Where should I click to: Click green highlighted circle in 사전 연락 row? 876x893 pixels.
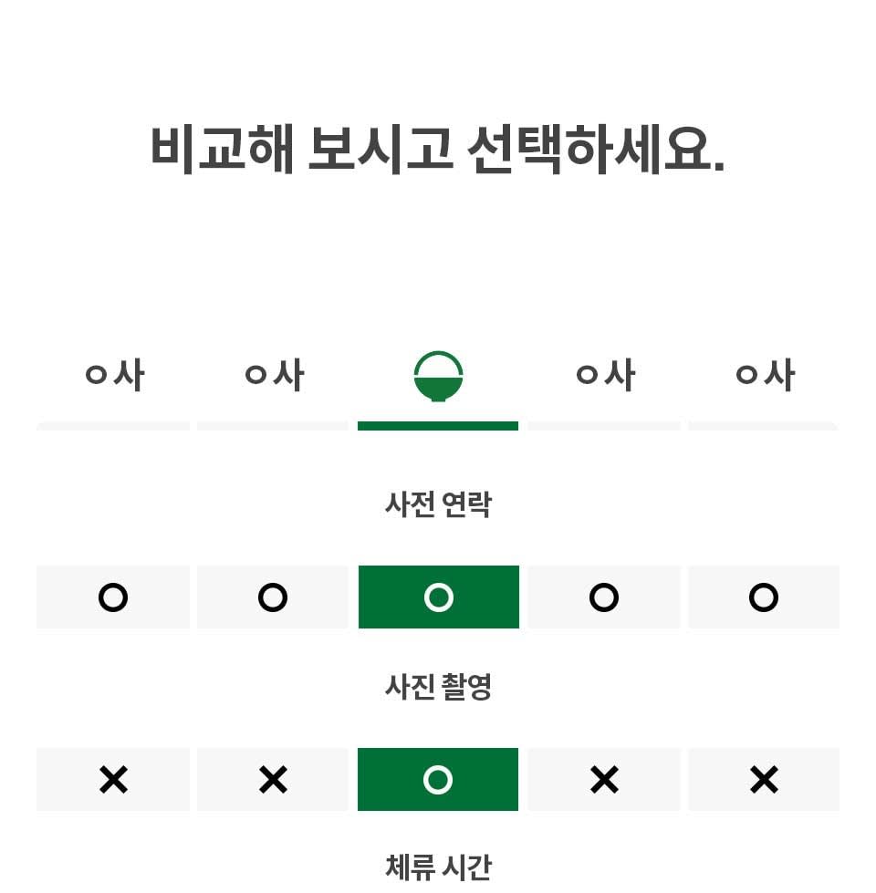pyautogui.click(x=439, y=597)
